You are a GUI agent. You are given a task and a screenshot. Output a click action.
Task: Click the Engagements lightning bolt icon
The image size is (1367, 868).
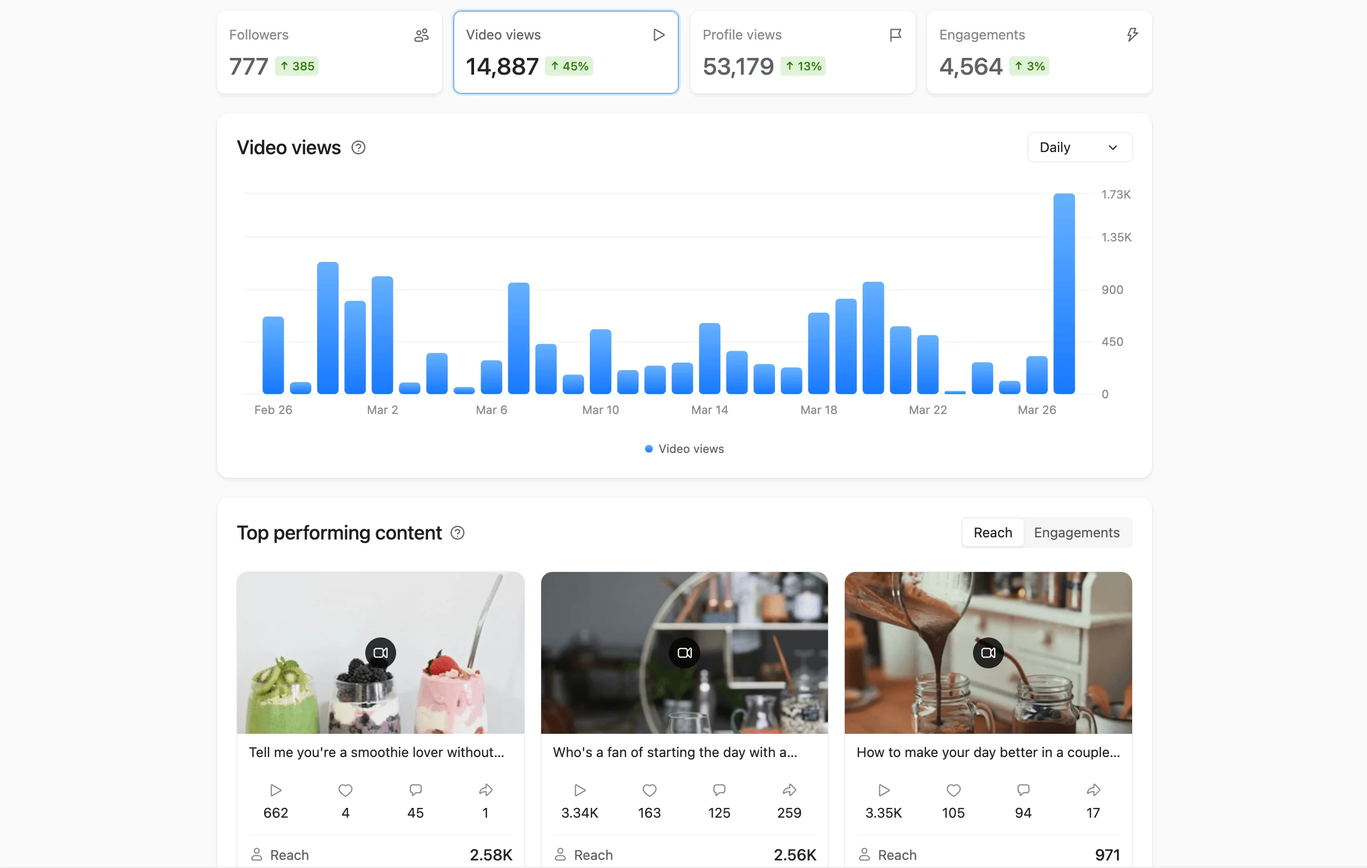coord(1132,35)
